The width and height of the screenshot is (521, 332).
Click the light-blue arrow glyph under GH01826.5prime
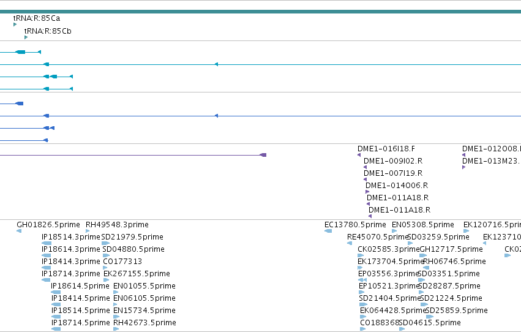[x=19, y=231]
